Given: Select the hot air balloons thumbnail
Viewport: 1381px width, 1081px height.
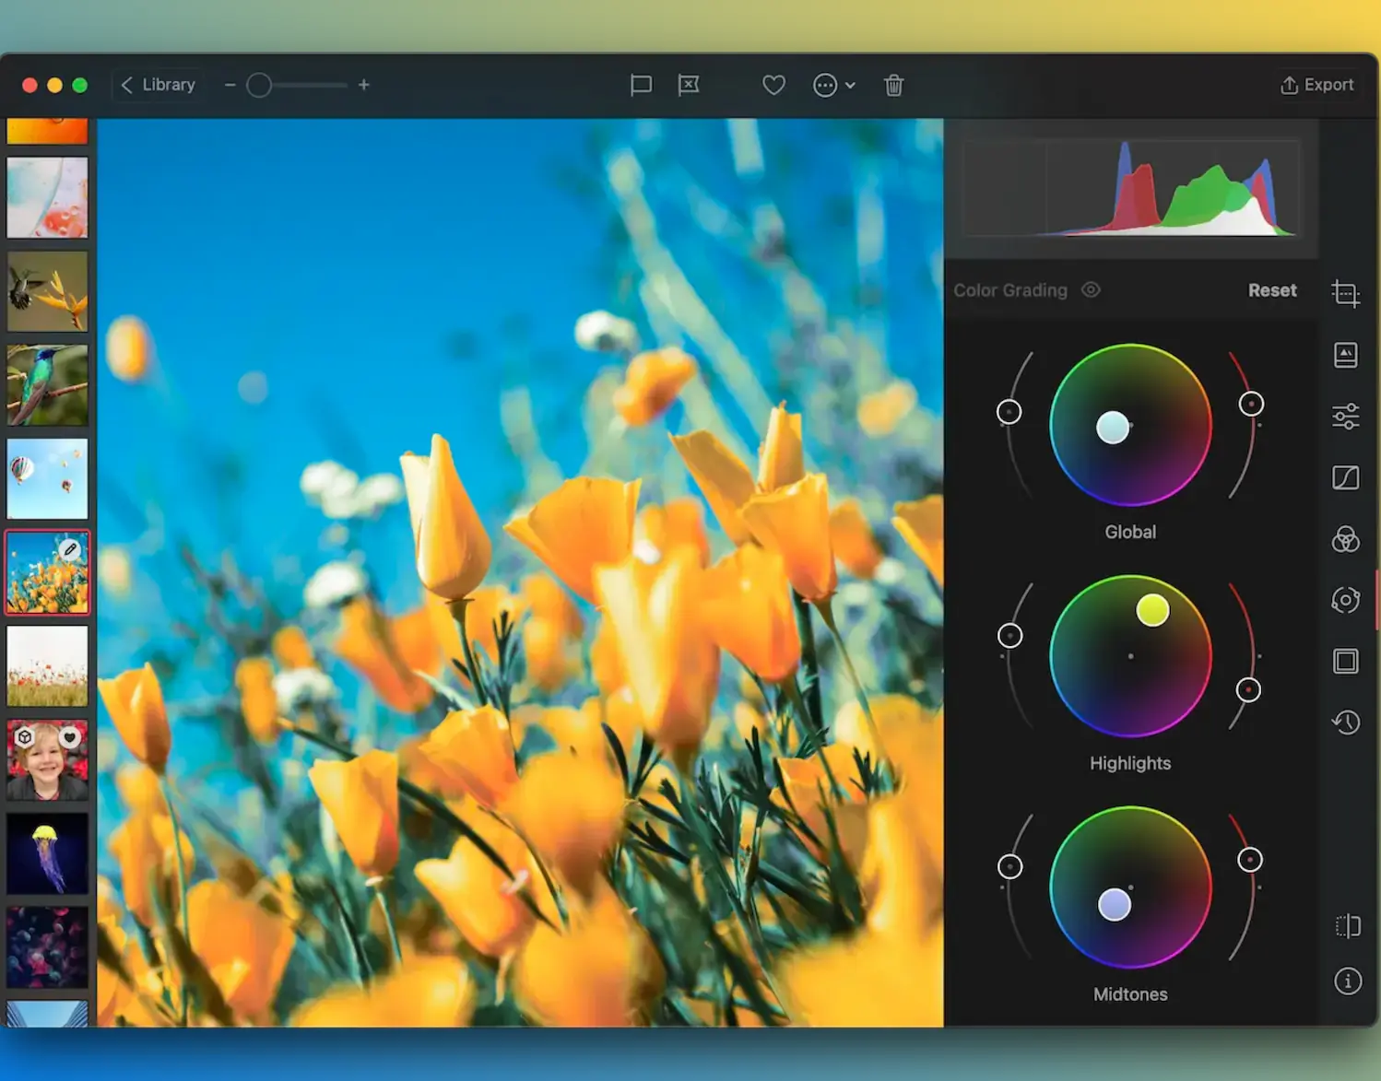Looking at the screenshot, I should [48, 478].
